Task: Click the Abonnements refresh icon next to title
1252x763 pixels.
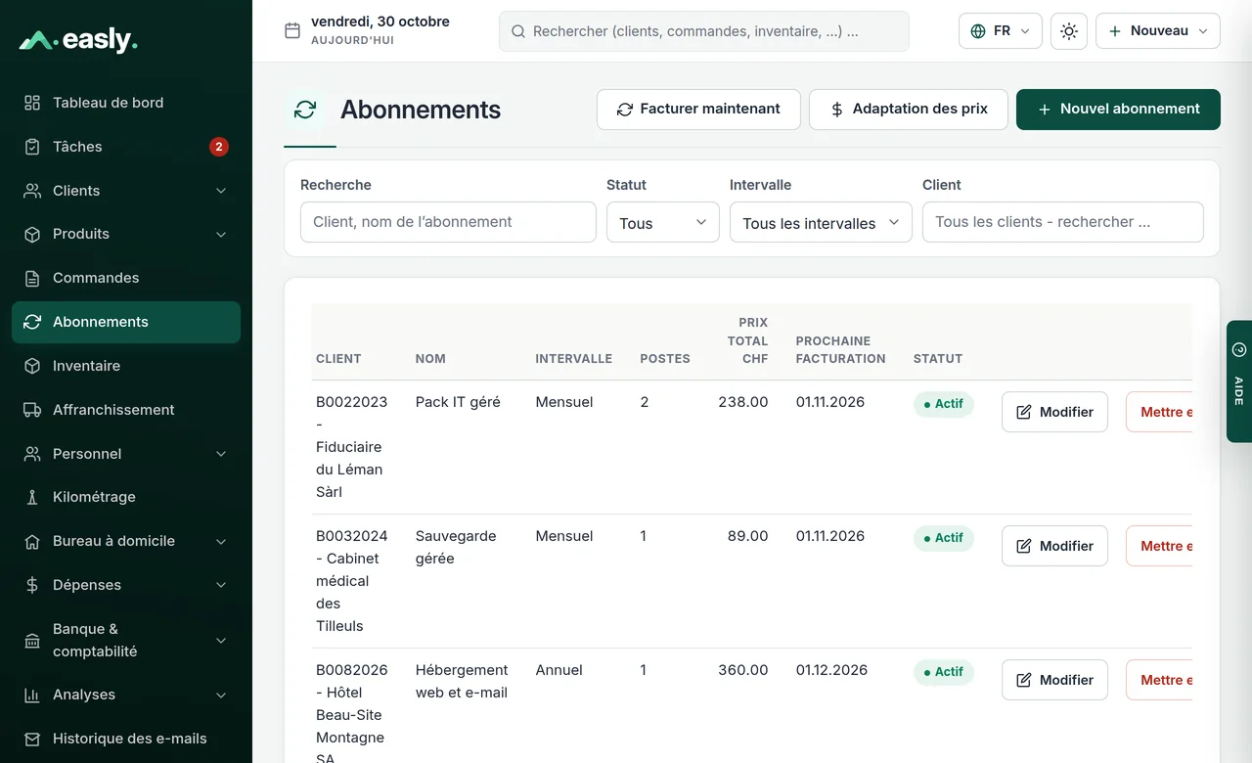Action: (305, 110)
